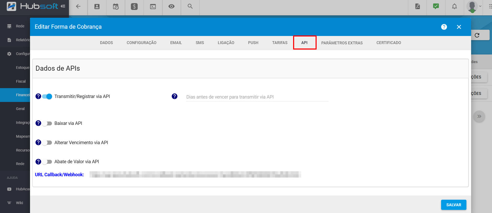The image size is (492, 213).
Task: Select the API tab
Action: click(x=305, y=43)
